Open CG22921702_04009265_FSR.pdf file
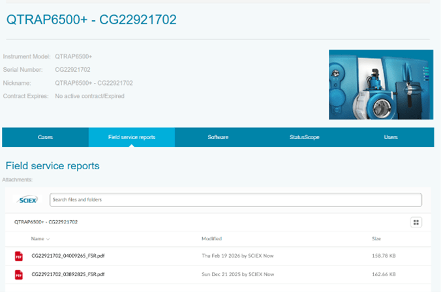 pos(68,255)
